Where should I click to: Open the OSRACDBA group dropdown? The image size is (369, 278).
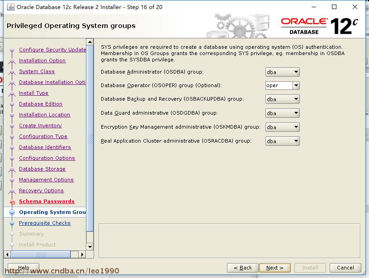[x=282, y=141]
